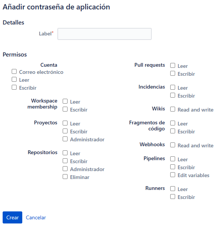Enable the Correo electrónico checkbox under Cuenta
This screenshot has width=214, height=231.
pyautogui.click(x=14, y=72)
